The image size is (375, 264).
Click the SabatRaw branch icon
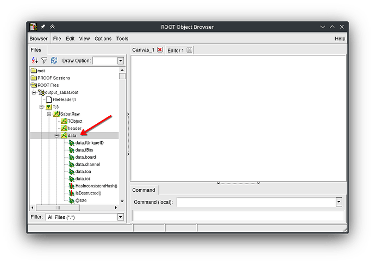57,114
